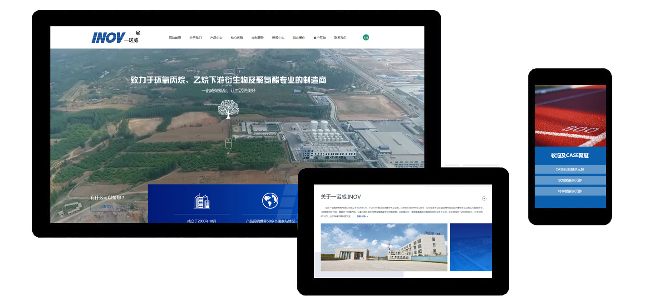Go to 关于我们 in navigation
The width and height of the screenshot is (645, 301).
point(196,38)
